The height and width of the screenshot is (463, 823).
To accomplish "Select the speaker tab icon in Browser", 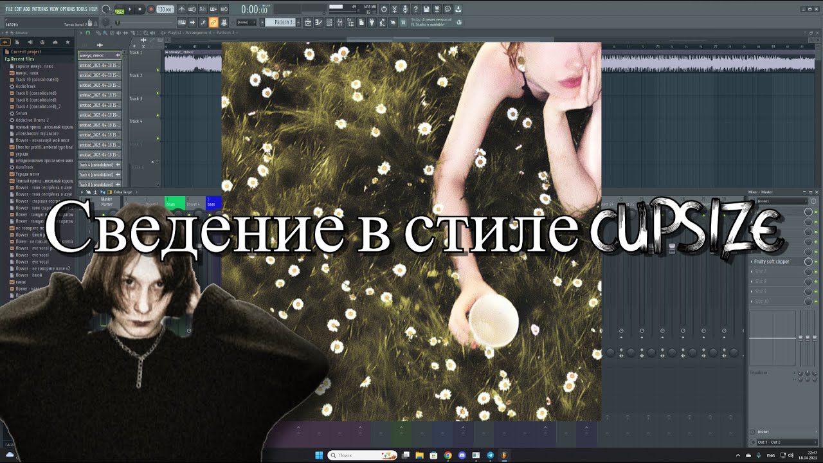I will point(31,42).
